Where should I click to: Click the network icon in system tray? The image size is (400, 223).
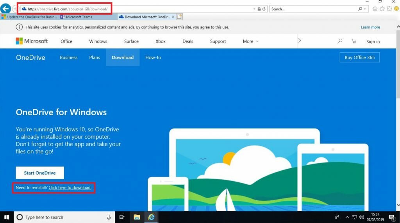[354, 217]
